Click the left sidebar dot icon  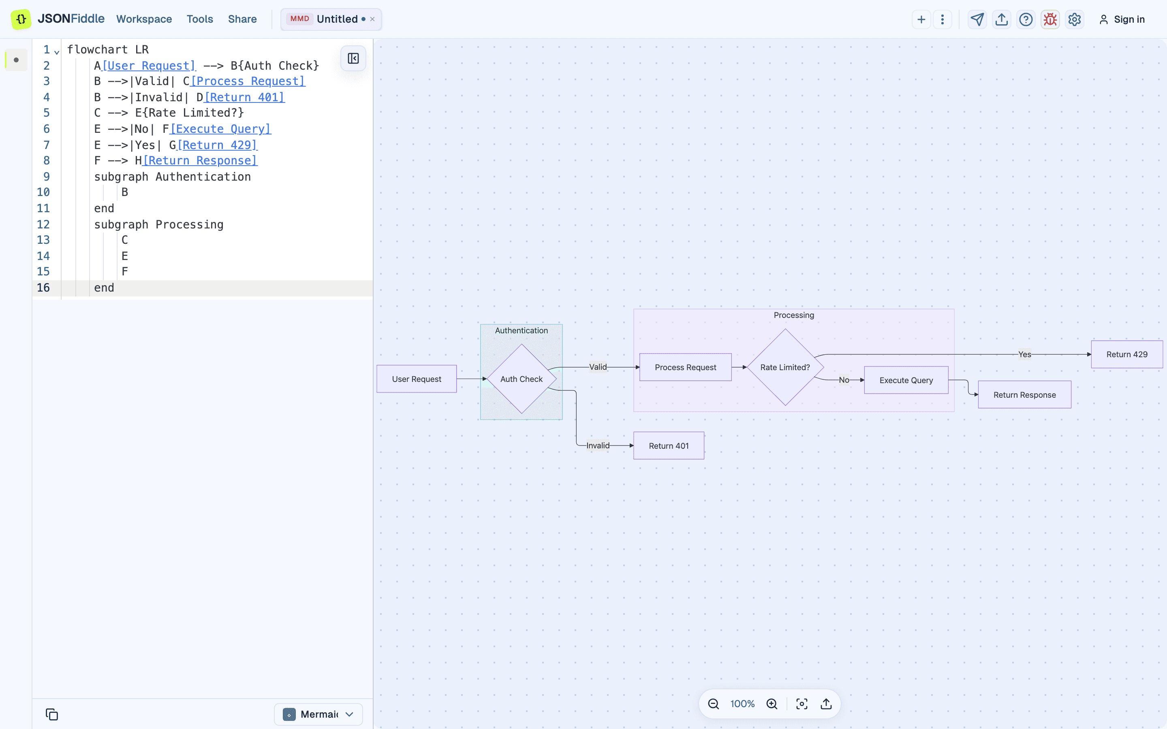point(16,60)
